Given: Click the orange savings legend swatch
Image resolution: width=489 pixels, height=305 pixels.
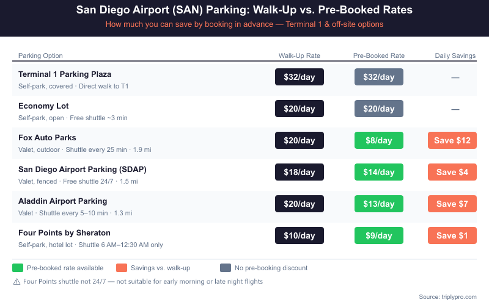Looking at the screenshot, I should pyautogui.click(x=122, y=268).
